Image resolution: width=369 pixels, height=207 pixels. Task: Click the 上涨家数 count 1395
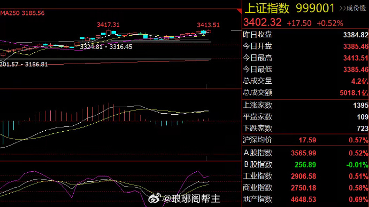tap(360, 106)
